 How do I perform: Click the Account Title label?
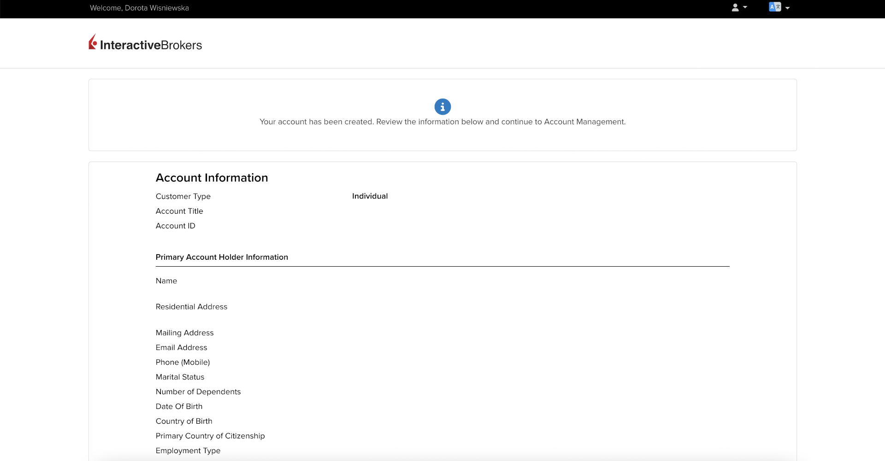click(x=179, y=211)
